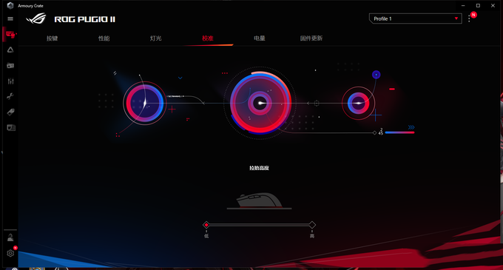Screen dimensions: 503x270
Task: Switch to the 性能 tab
Action: (x=104, y=38)
